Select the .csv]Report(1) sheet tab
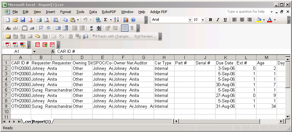This screenshot has height=132, width=292. tap(37, 121)
